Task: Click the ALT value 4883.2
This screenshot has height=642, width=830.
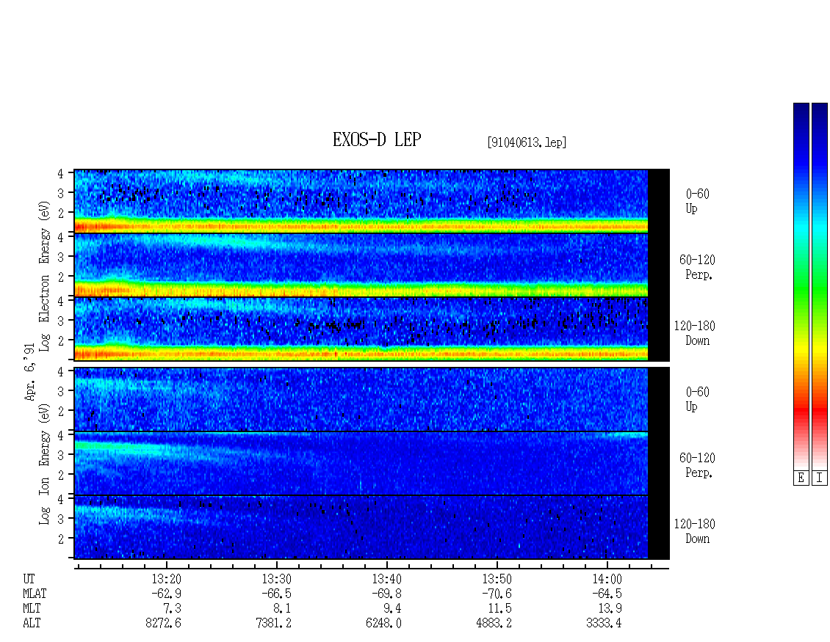Action: tap(494, 623)
